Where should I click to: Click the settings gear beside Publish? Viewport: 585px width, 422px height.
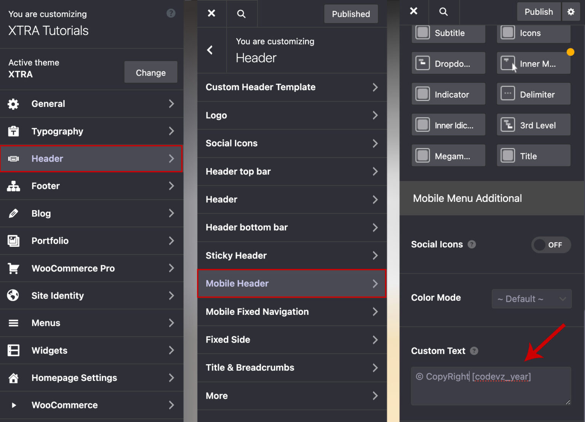pyautogui.click(x=571, y=11)
